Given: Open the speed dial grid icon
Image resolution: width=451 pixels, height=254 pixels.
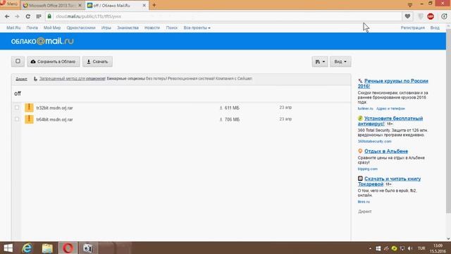Looking at the screenshot, I should pyautogui.click(x=39, y=16).
